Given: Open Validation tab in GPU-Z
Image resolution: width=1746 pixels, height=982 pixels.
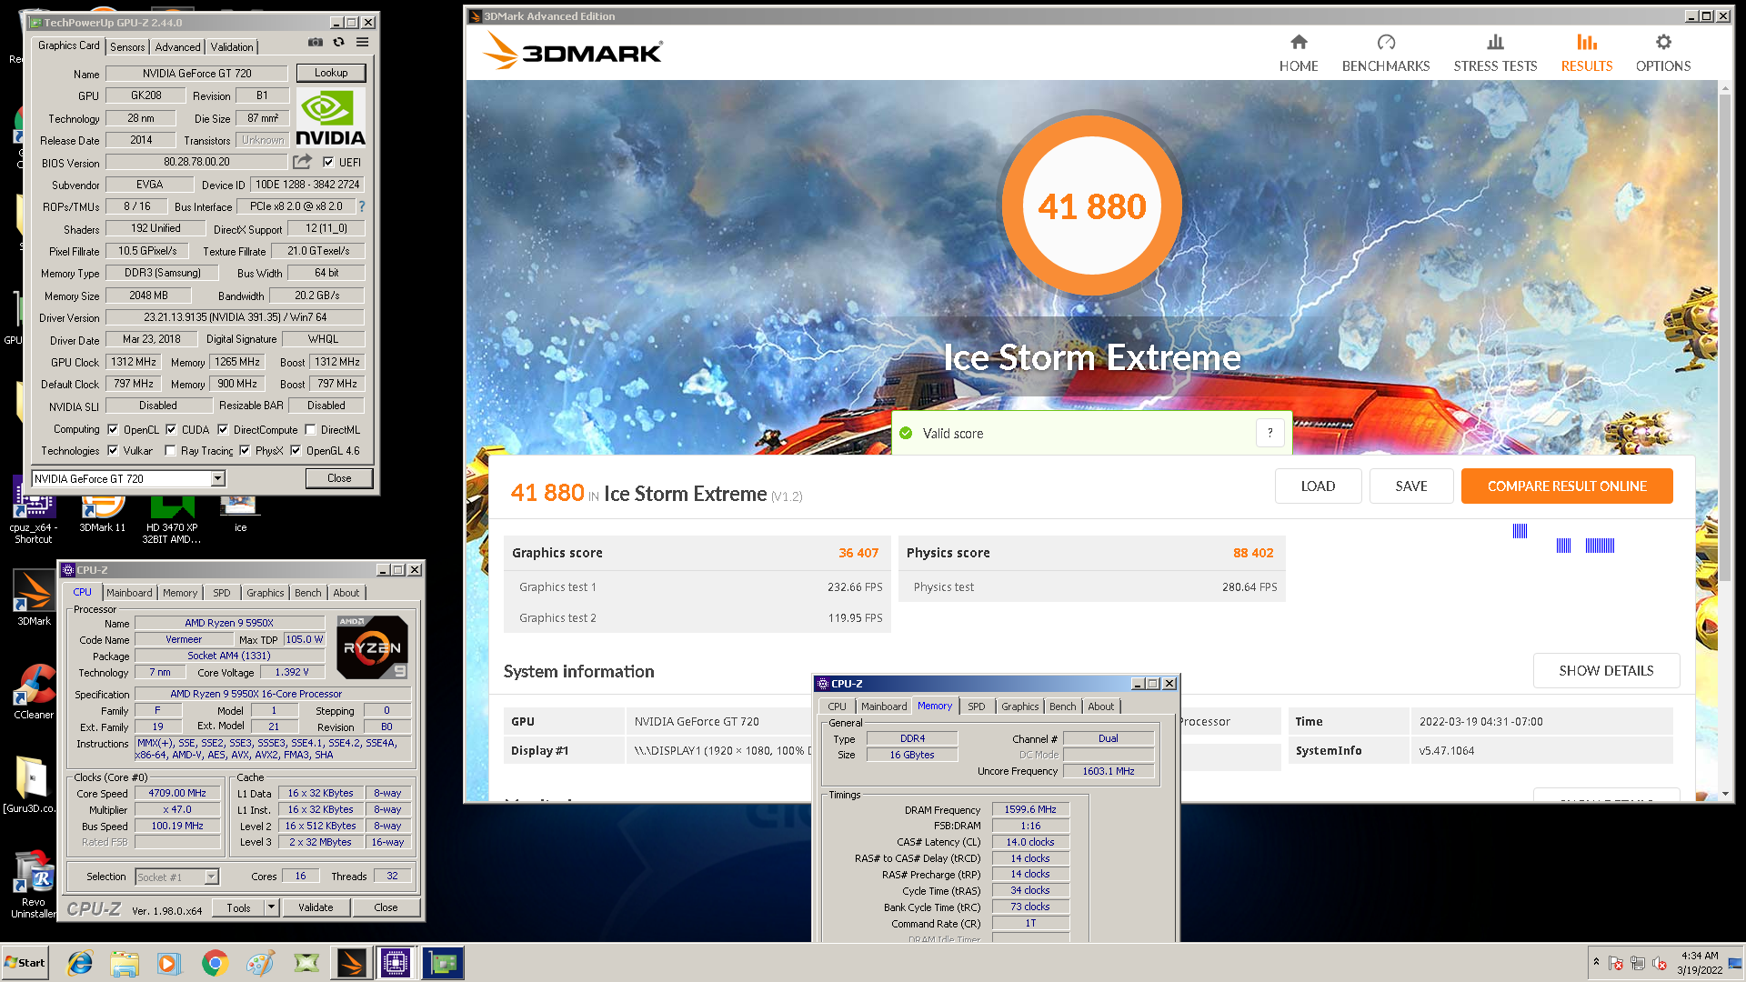Looking at the screenshot, I should click(x=232, y=47).
